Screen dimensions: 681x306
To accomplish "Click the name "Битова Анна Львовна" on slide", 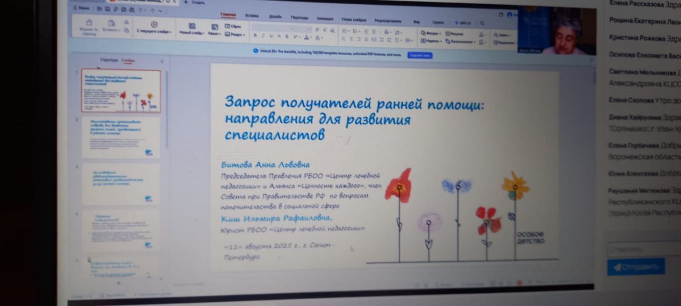I will (265, 165).
